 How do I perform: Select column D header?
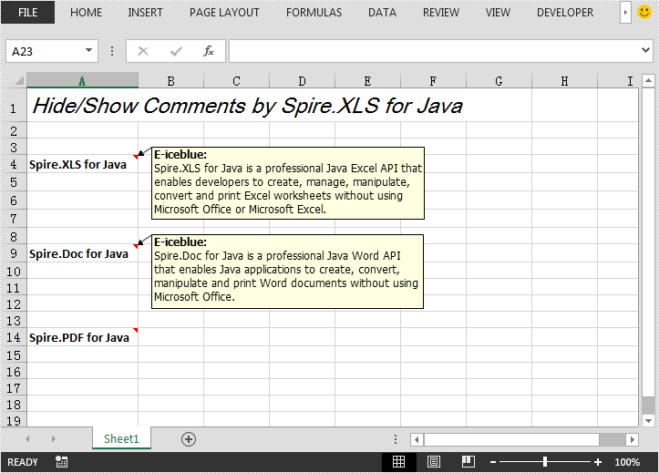[303, 80]
